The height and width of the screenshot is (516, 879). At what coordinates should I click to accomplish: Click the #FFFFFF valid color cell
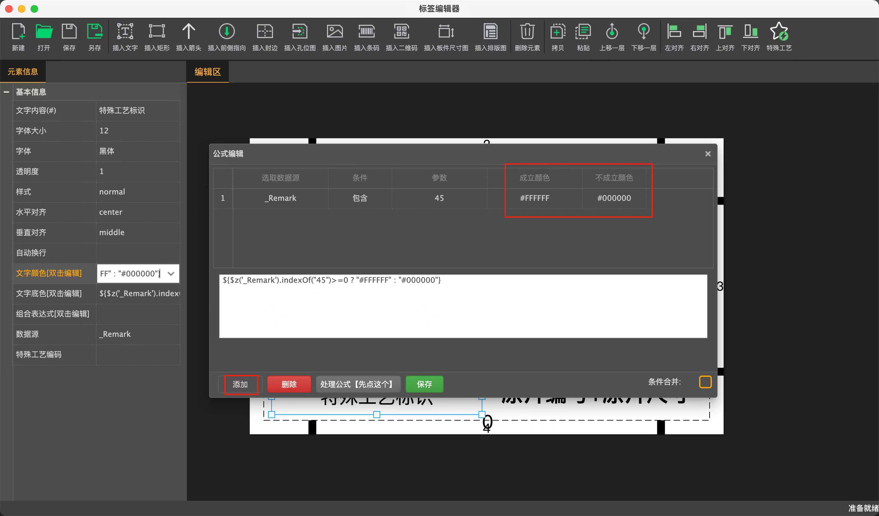click(535, 198)
